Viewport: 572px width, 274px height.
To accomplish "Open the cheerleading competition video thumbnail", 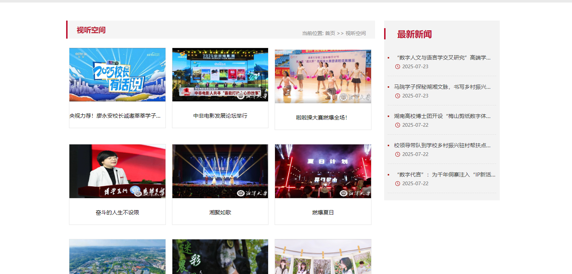I will tap(323, 77).
